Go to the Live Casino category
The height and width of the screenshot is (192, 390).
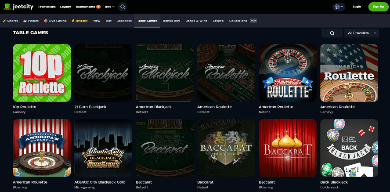click(x=55, y=21)
